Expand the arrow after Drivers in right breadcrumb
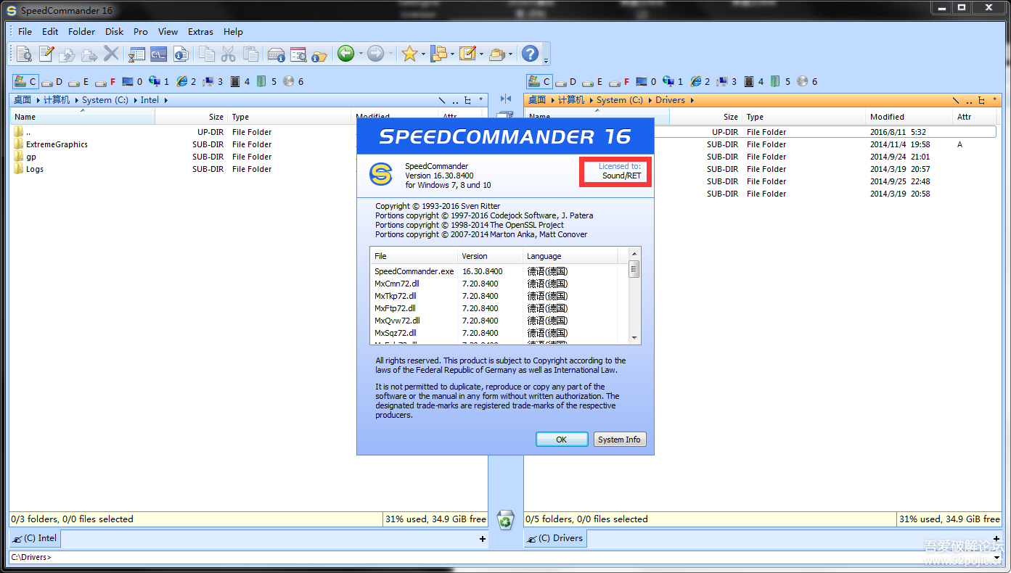Screen dimensions: 1011x573 pos(692,100)
